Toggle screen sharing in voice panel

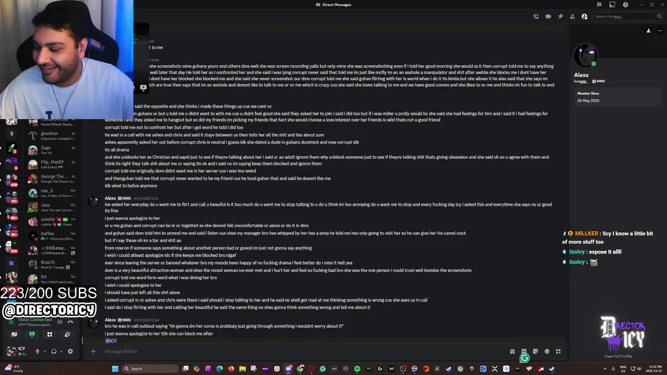coord(32,334)
